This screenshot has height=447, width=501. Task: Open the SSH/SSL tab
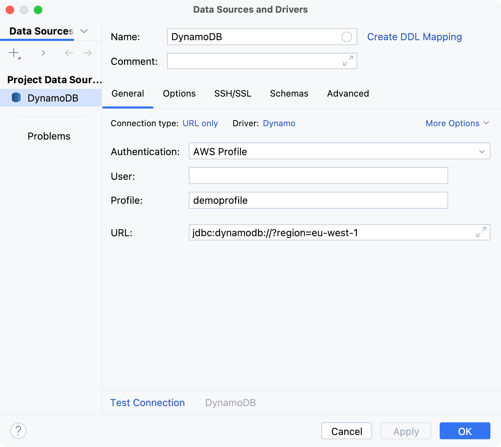(x=233, y=93)
